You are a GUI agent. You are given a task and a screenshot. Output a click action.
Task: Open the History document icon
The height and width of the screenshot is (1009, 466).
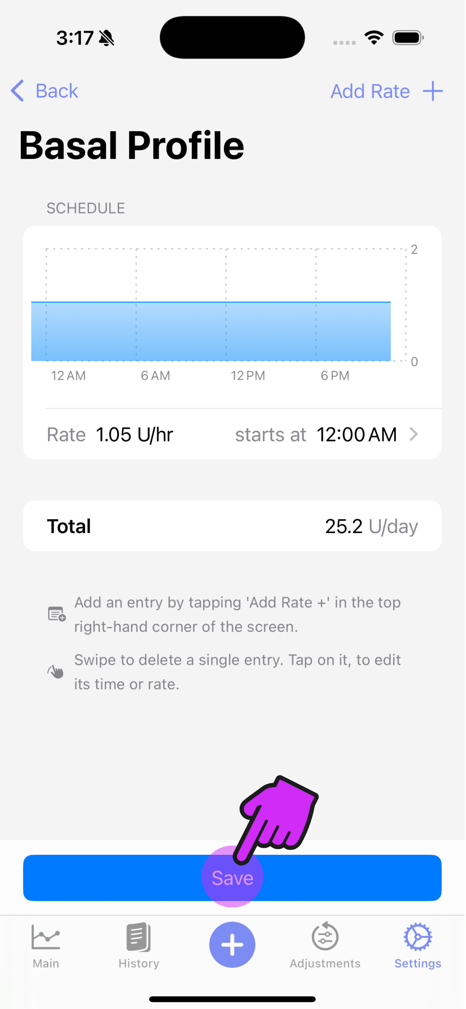coord(139,936)
